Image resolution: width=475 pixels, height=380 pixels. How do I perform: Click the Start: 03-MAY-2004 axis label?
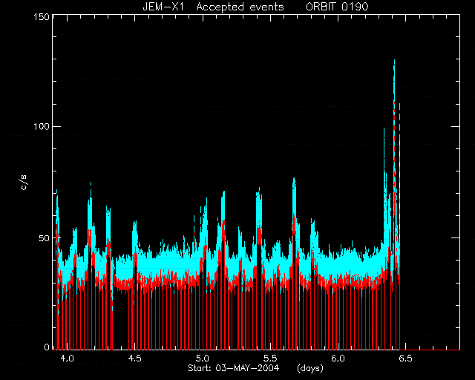pos(233,368)
